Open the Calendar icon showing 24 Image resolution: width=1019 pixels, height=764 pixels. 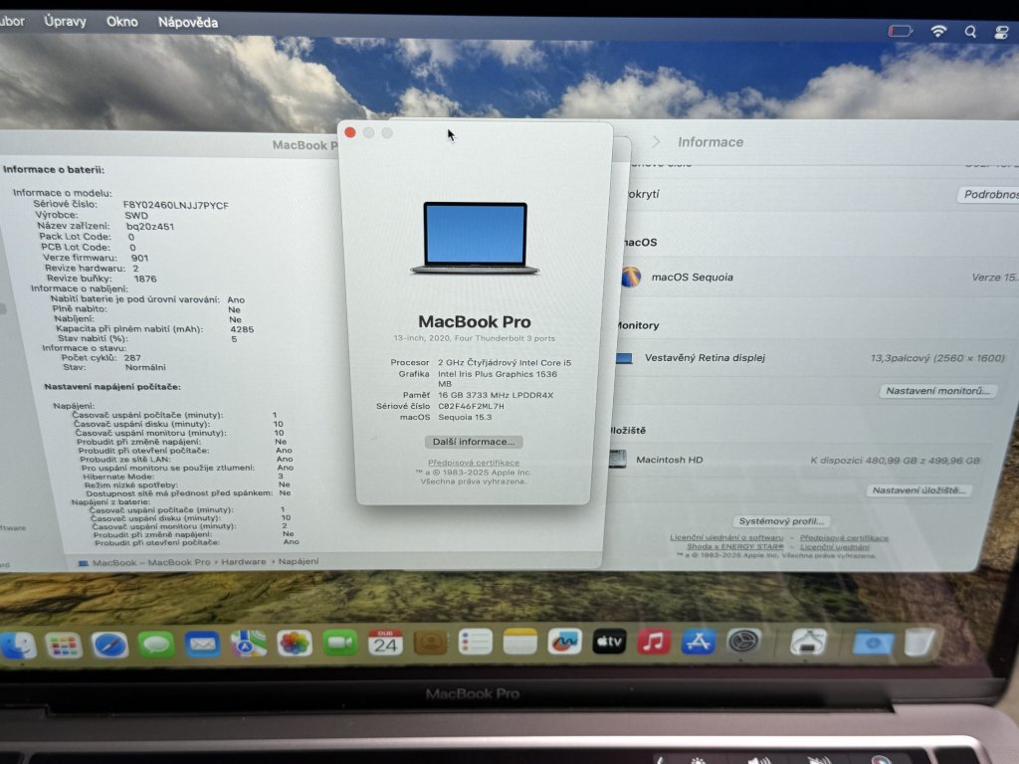click(x=385, y=644)
